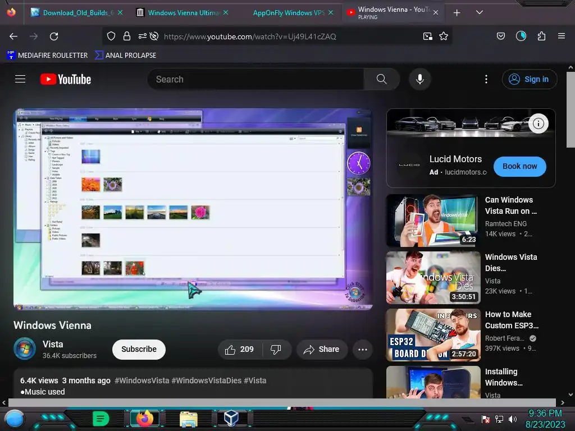The image size is (575, 431).
Task: Click 'Ramtech ENG' channel name text
Action: (506, 223)
